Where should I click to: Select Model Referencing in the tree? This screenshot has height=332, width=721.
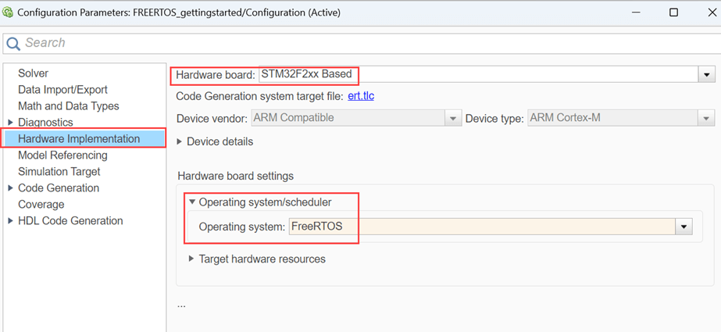(x=62, y=155)
